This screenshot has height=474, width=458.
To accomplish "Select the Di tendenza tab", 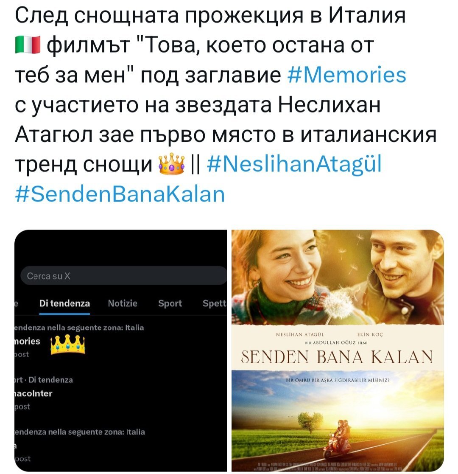I will pos(64,303).
